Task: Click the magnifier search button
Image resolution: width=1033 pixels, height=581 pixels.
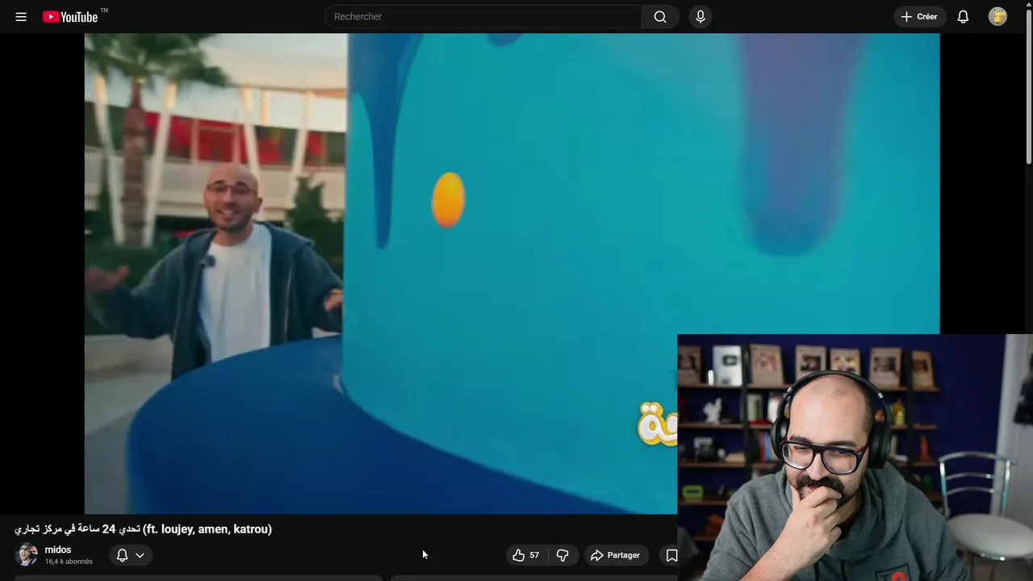Action: click(x=660, y=16)
